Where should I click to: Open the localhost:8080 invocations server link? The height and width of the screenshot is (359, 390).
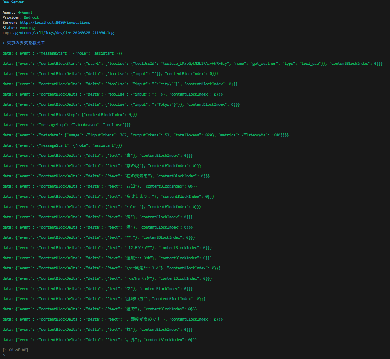point(55,23)
